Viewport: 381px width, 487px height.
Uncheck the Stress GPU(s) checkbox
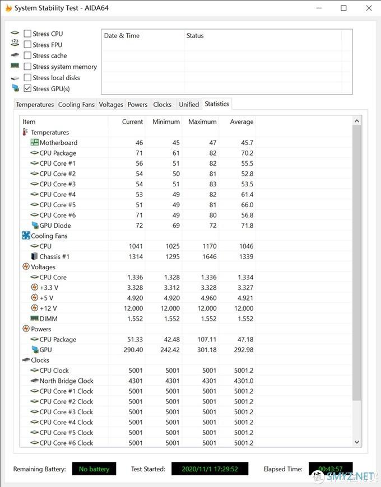(x=27, y=88)
